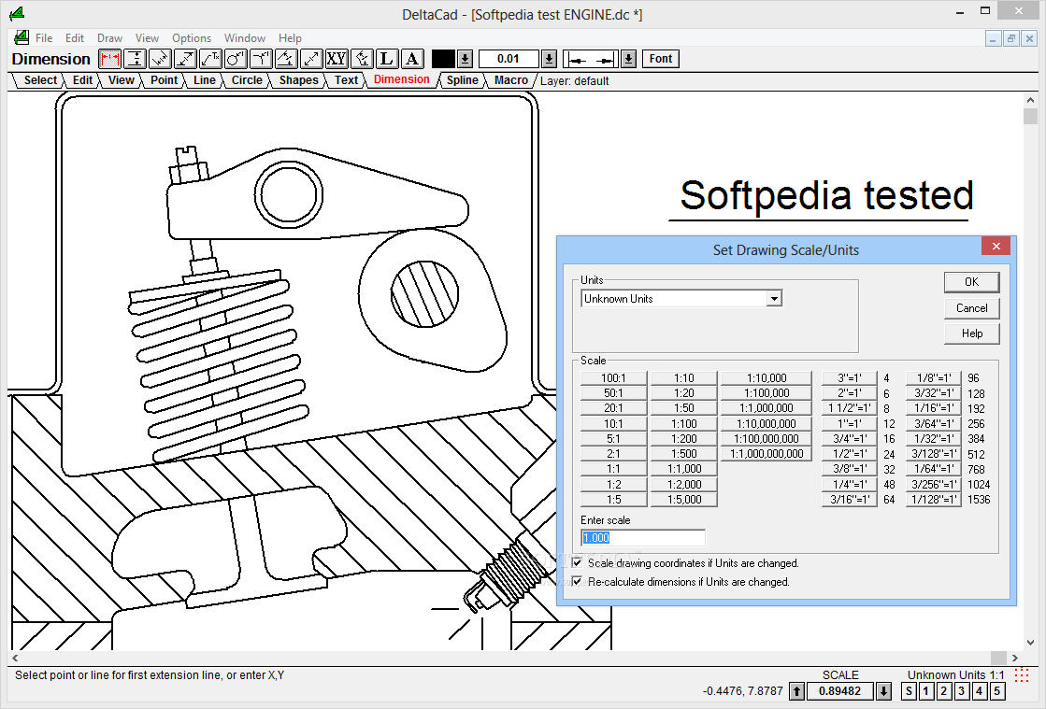This screenshot has width=1046, height=709.
Task: Click the black color swatch
Action: (444, 59)
